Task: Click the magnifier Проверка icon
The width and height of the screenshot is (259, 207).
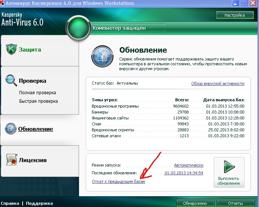Action: tap(11, 80)
